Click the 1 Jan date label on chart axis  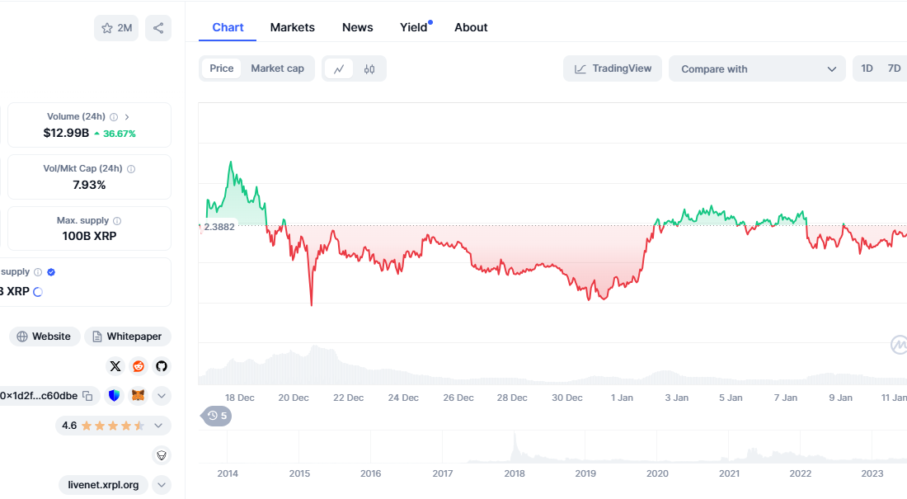click(622, 398)
